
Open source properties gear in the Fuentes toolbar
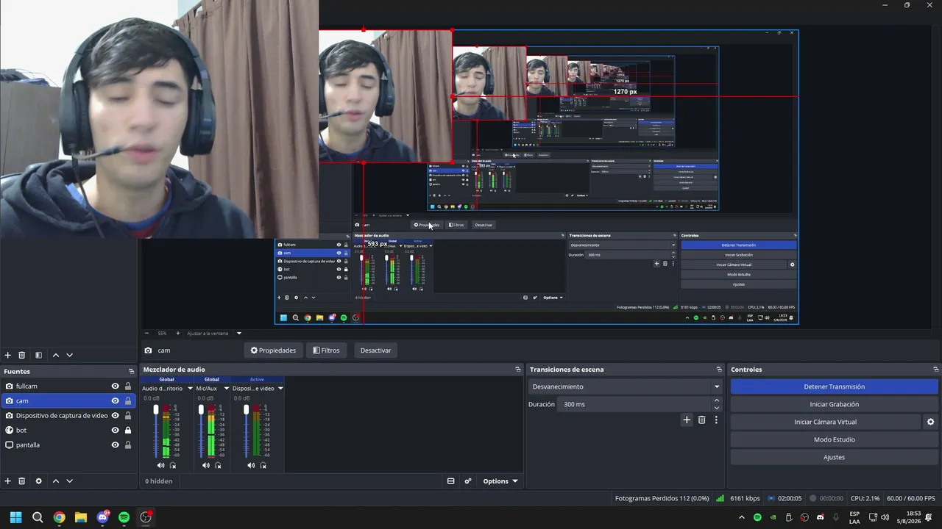[38, 481]
